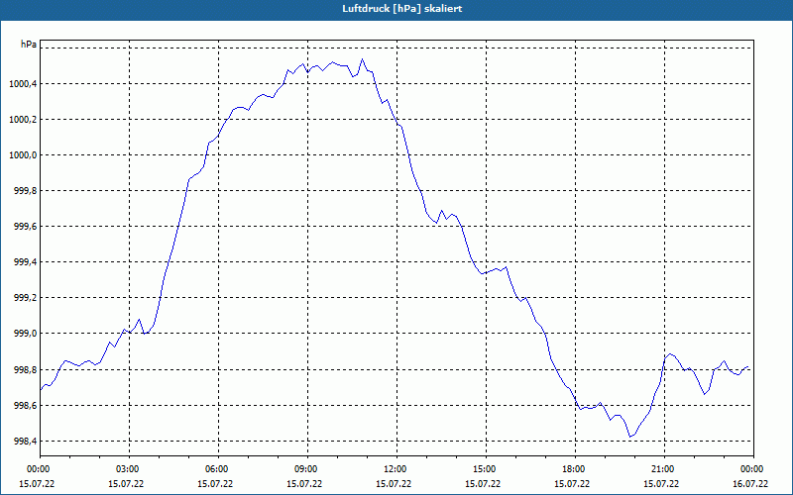The width and height of the screenshot is (793, 495).
Task: Click the 998,4 y-axis label
Action: click(26, 442)
